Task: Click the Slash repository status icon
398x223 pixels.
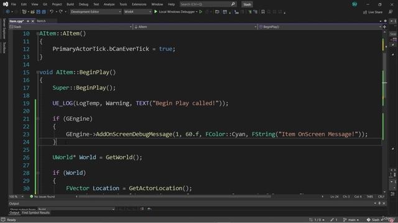Action: pyautogui.click(x=369, y=220)
